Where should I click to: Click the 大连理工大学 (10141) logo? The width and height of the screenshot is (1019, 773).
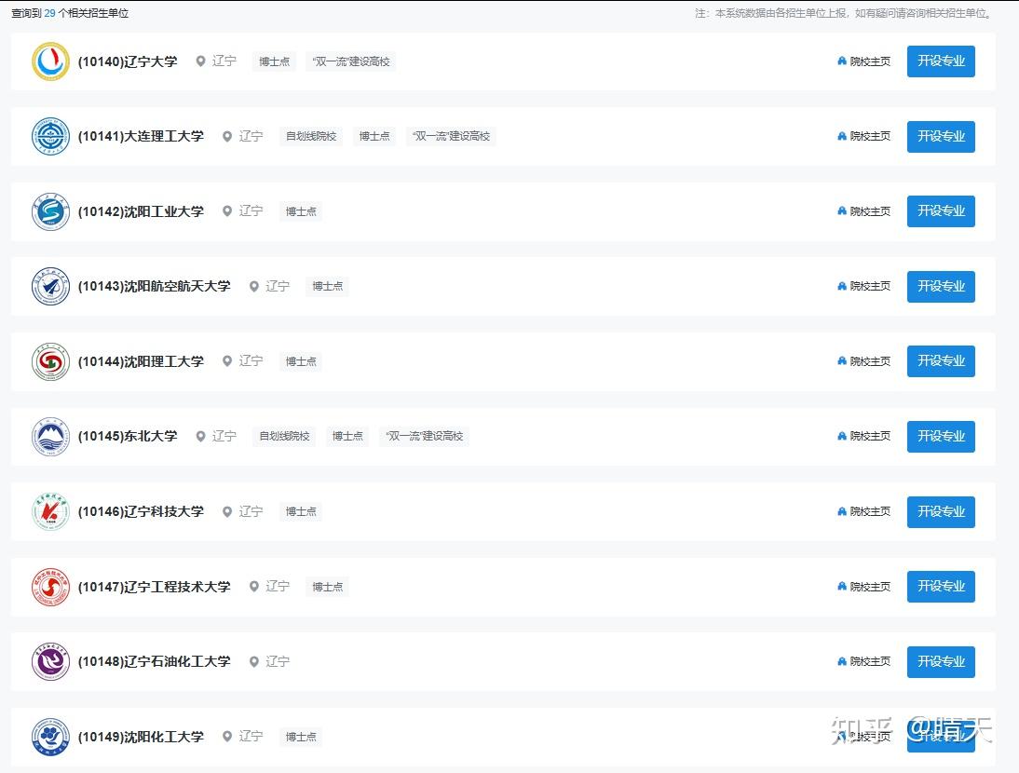(50, 136)
